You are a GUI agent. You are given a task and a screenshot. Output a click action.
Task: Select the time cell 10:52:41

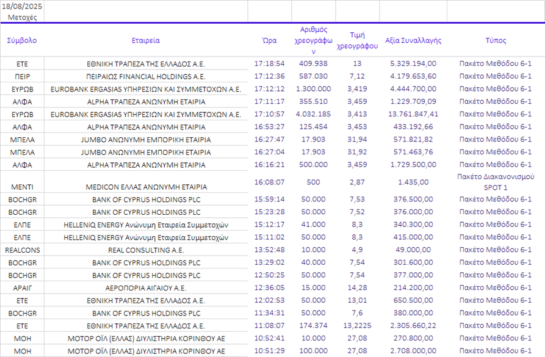tap(269, 338)
